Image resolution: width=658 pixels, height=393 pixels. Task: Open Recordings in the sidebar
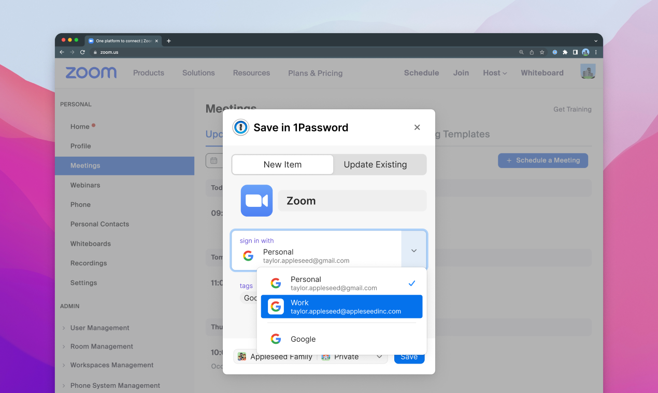(89, 263)
